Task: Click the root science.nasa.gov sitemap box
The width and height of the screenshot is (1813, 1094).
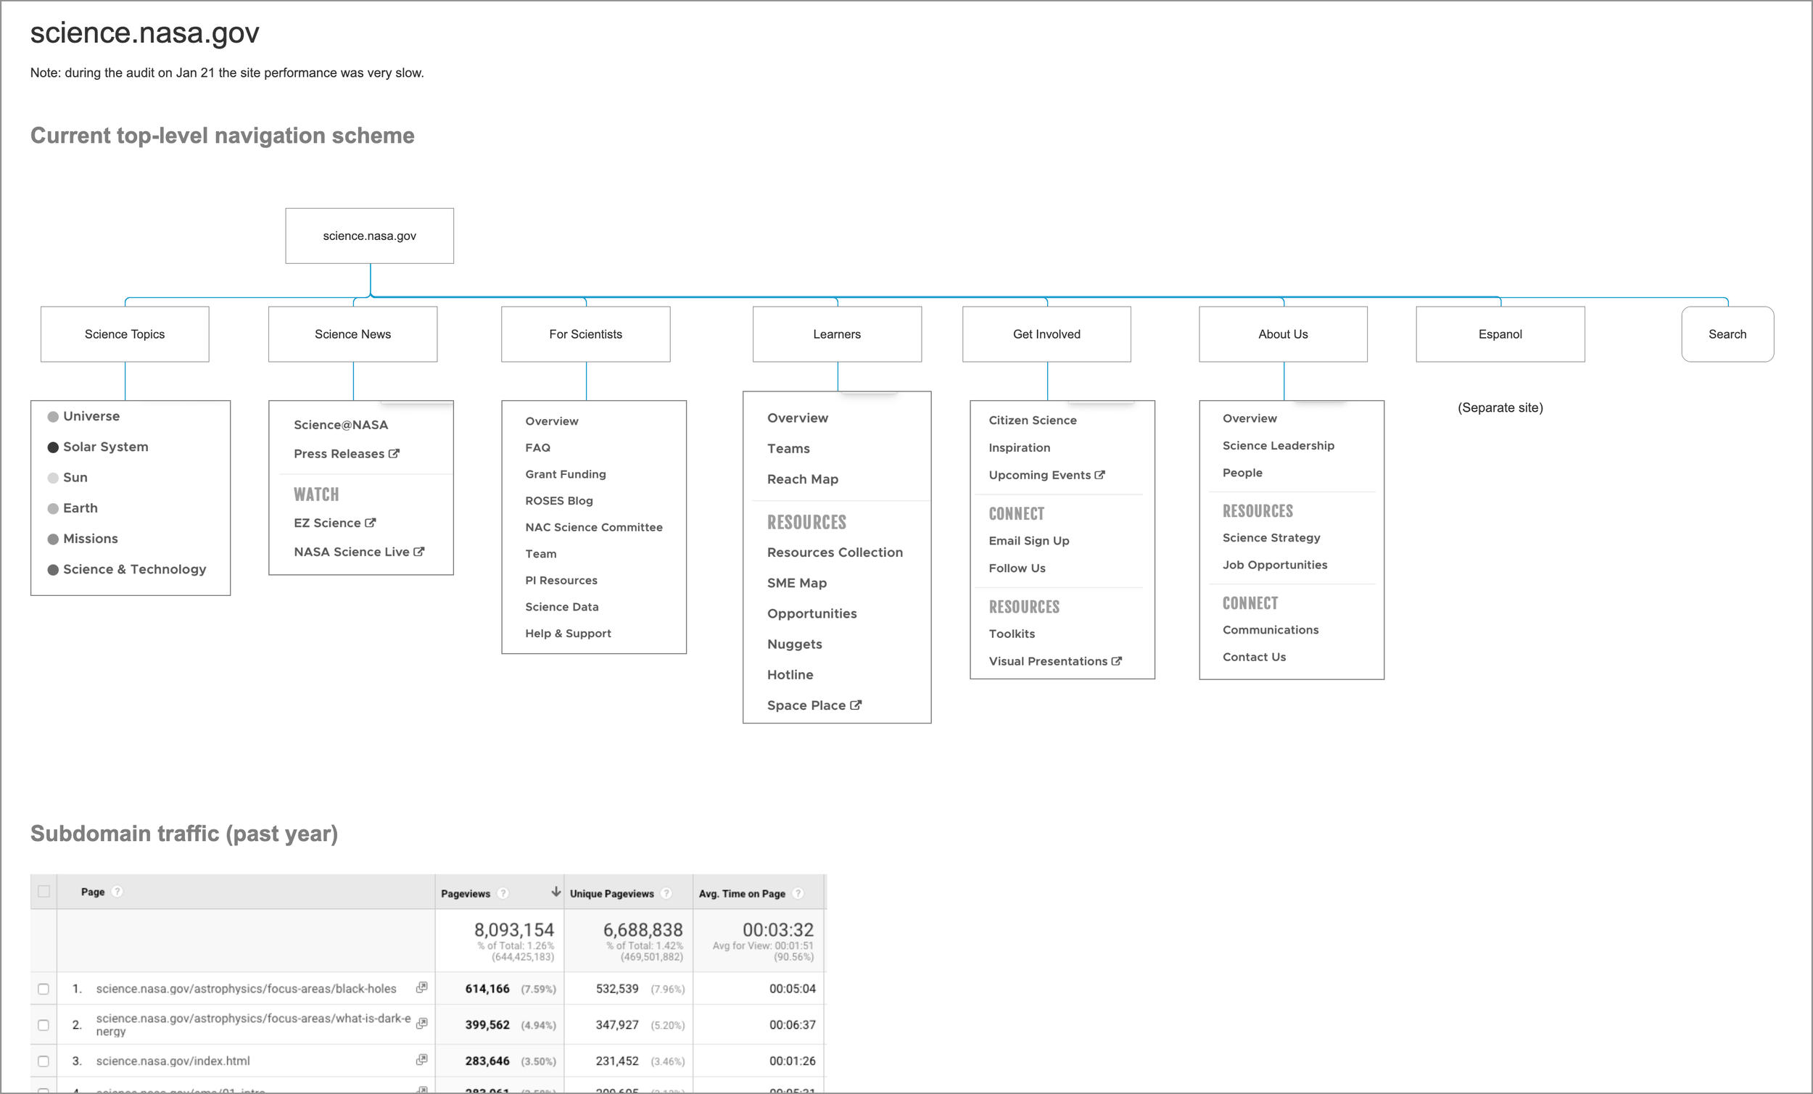Action: [369, 236]
